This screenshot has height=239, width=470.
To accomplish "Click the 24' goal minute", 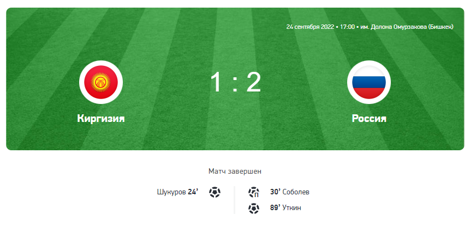I will [x=193, y=192].
